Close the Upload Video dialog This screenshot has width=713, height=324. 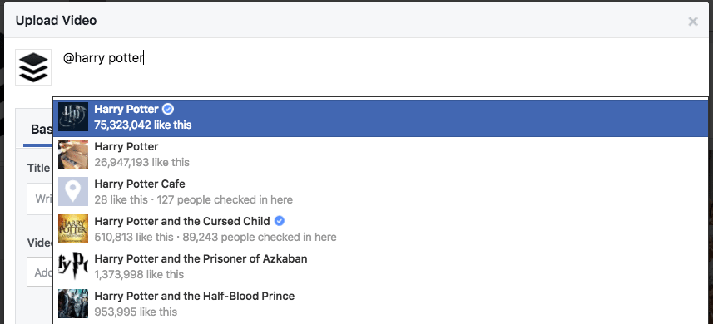pos(693,22)
